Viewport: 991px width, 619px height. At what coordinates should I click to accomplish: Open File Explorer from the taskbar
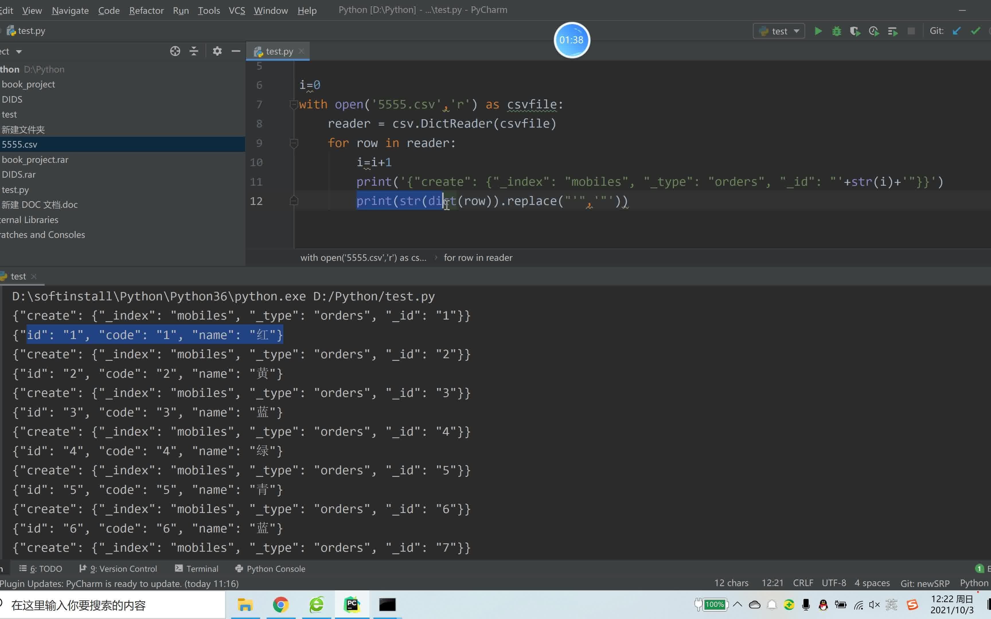point(245,605)
